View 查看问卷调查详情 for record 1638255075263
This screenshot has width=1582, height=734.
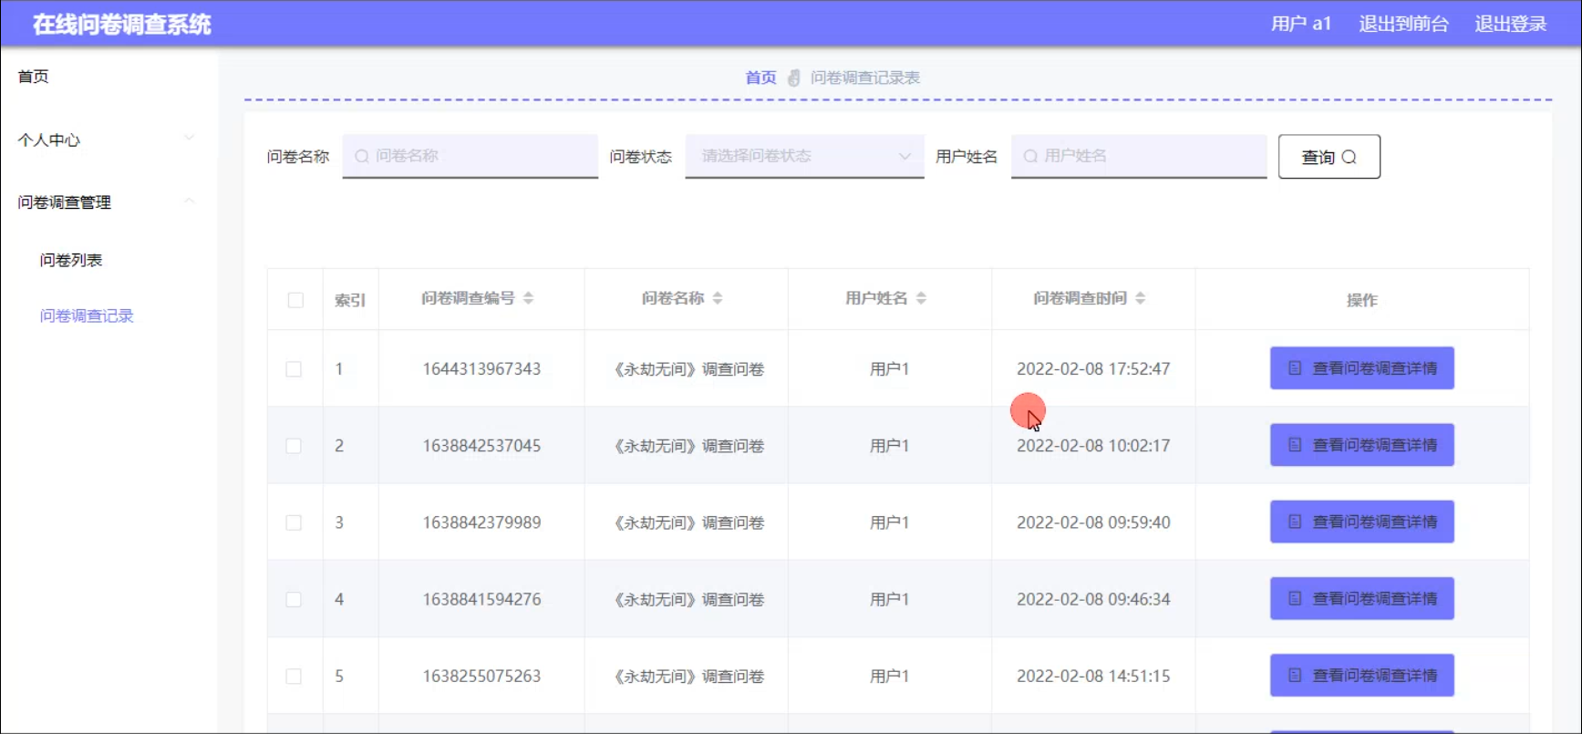tap(1362, 675)
